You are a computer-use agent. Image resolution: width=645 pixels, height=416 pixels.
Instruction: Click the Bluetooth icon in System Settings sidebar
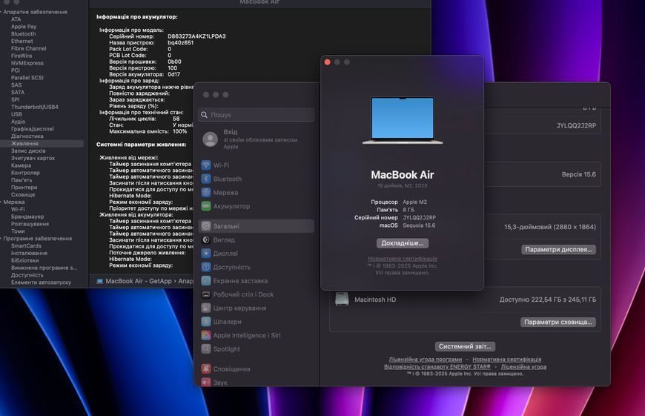pos(206,179)
